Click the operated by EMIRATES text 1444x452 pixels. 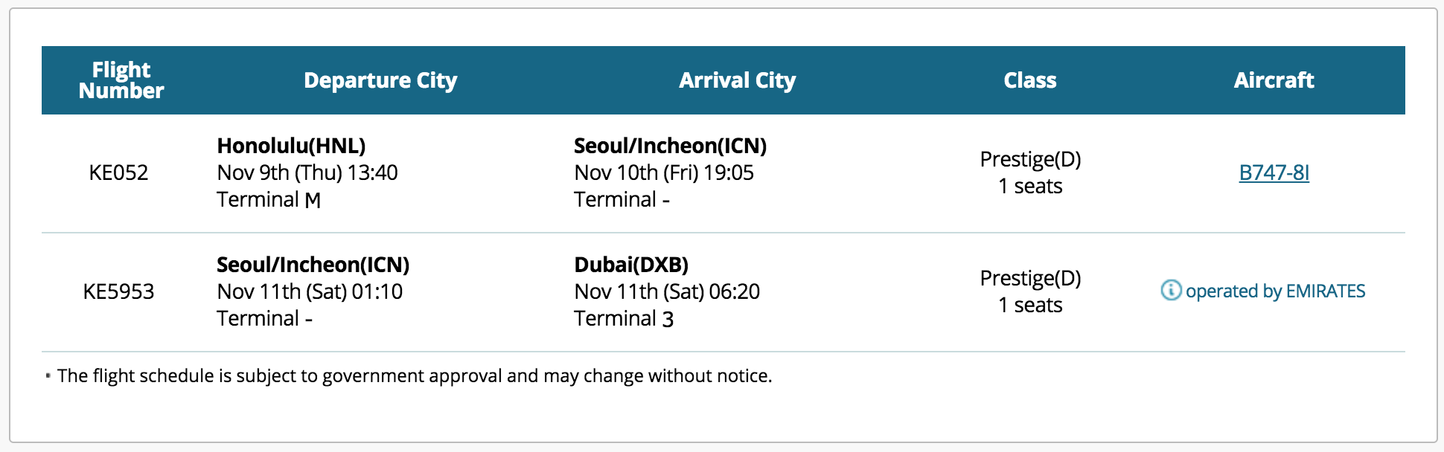[x=1275, y=291]
